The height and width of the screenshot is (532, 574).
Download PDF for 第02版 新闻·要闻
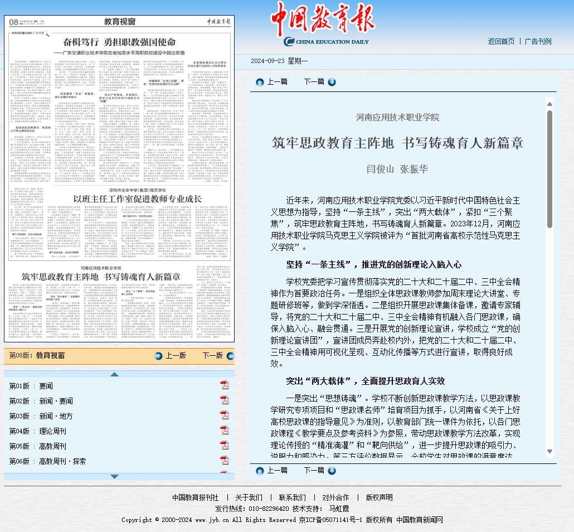click(x=225, y=400)
